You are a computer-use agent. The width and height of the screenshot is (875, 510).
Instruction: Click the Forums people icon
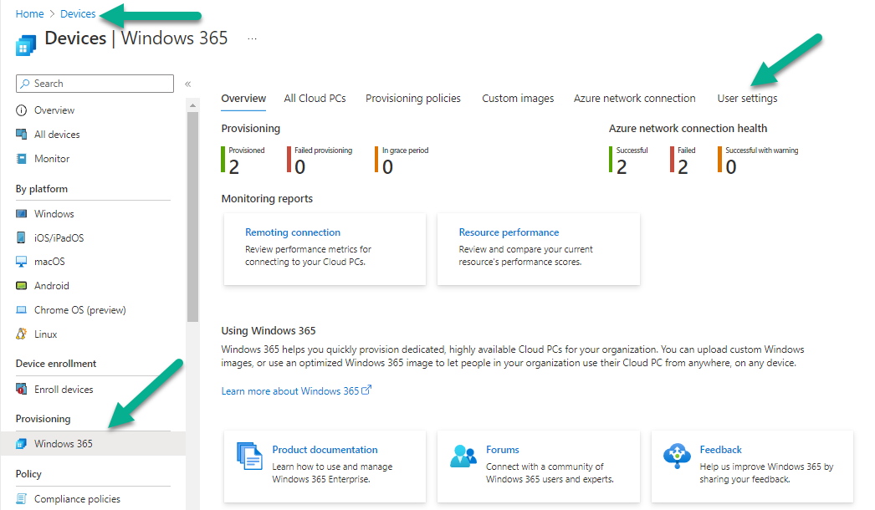coord(463,456)
